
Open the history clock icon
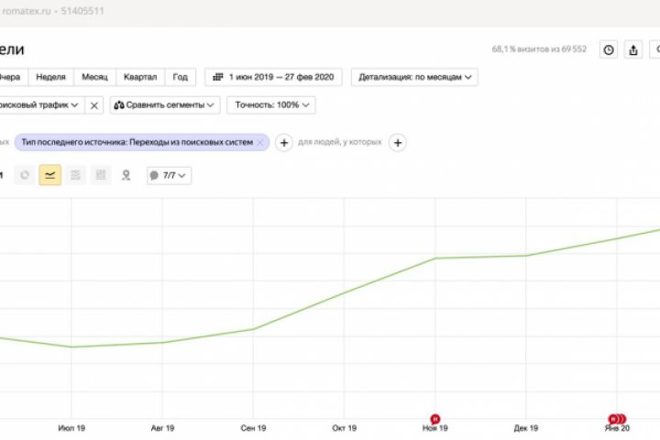pos(609,50)
